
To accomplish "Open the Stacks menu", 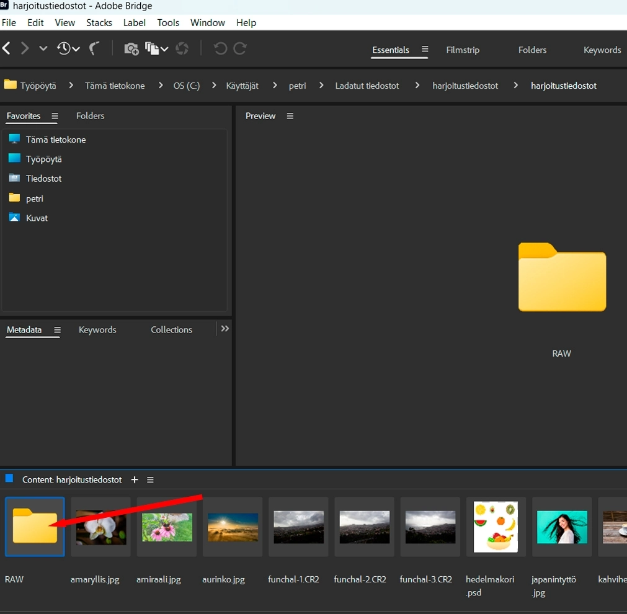I will coord(99,22).
